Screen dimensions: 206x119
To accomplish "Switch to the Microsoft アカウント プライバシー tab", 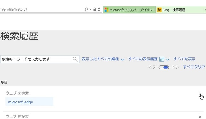I will click(x=129, y=10).
